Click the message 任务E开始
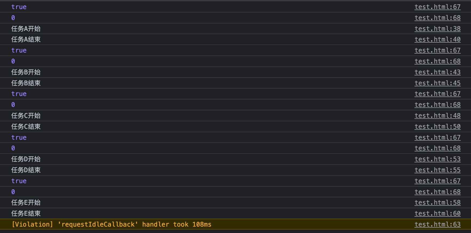The width and height of the screenshot is (471, 233). [26, 202]
